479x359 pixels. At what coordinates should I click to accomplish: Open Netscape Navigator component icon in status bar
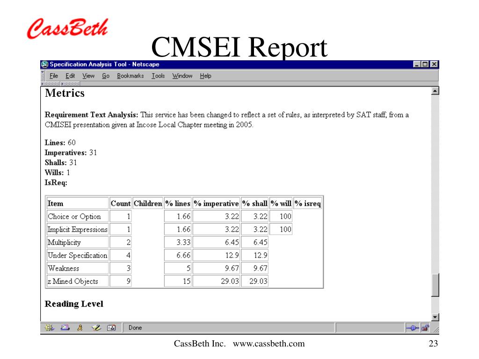click(x=49, y=328)
